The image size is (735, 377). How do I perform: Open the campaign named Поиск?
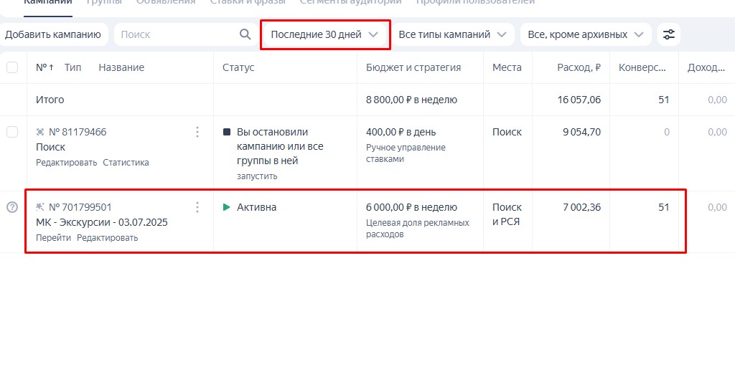(x=51, y=147)
